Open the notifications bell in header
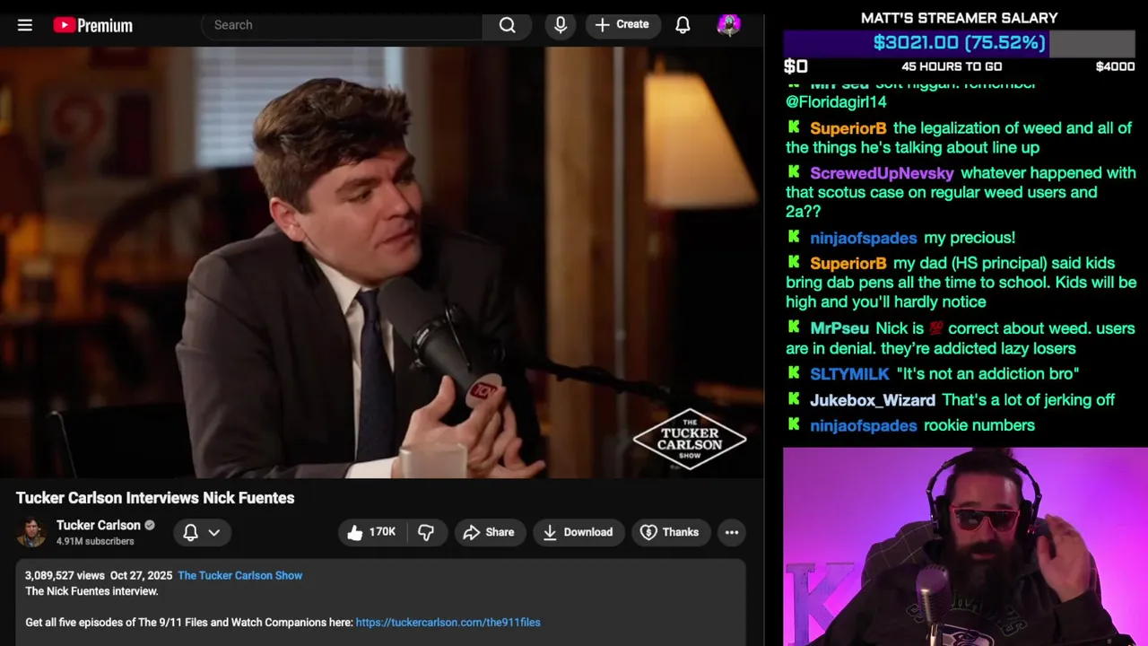Image resolution: width=1148 pixels, height=646 pixels. click(x=683, y=25)
